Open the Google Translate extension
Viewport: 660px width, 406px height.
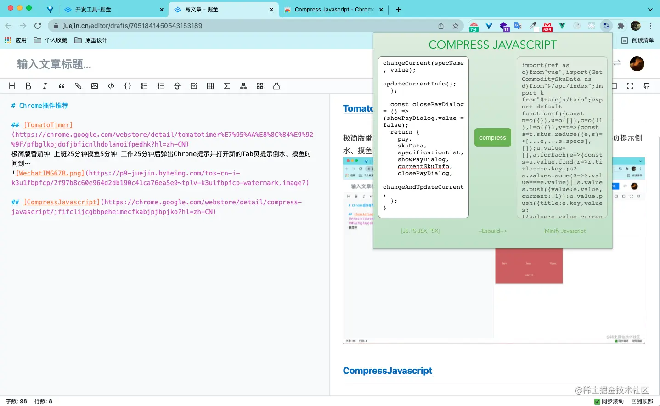[518, 26]
